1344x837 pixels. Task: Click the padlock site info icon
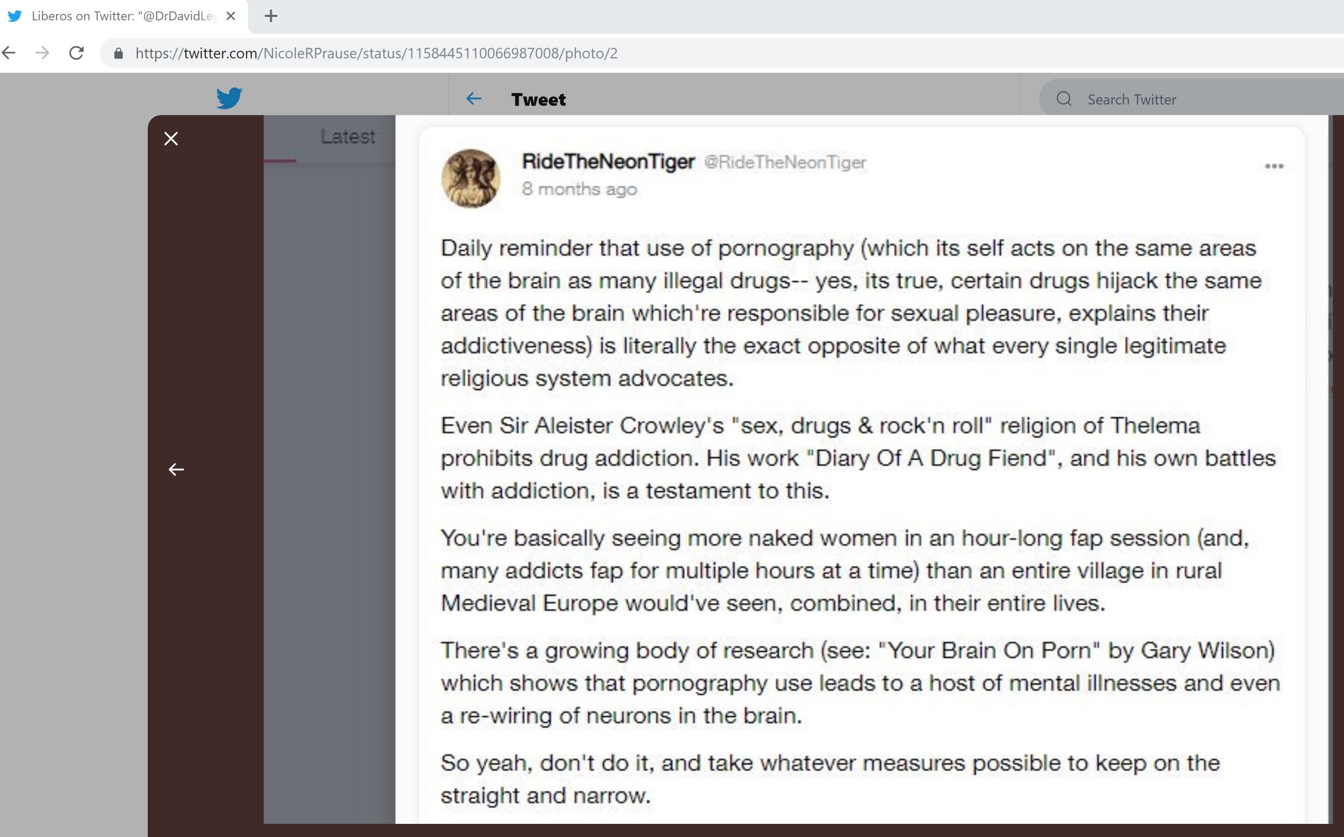[x=118, y=53]
